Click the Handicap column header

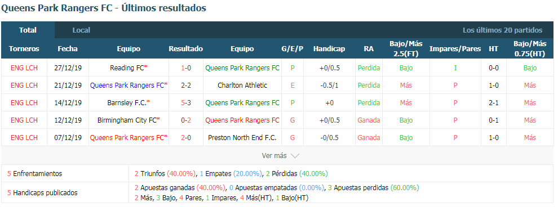[329, 48]
